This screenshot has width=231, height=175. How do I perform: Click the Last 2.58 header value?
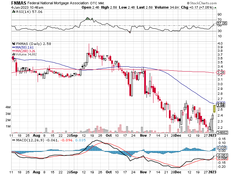pos(145,7)
